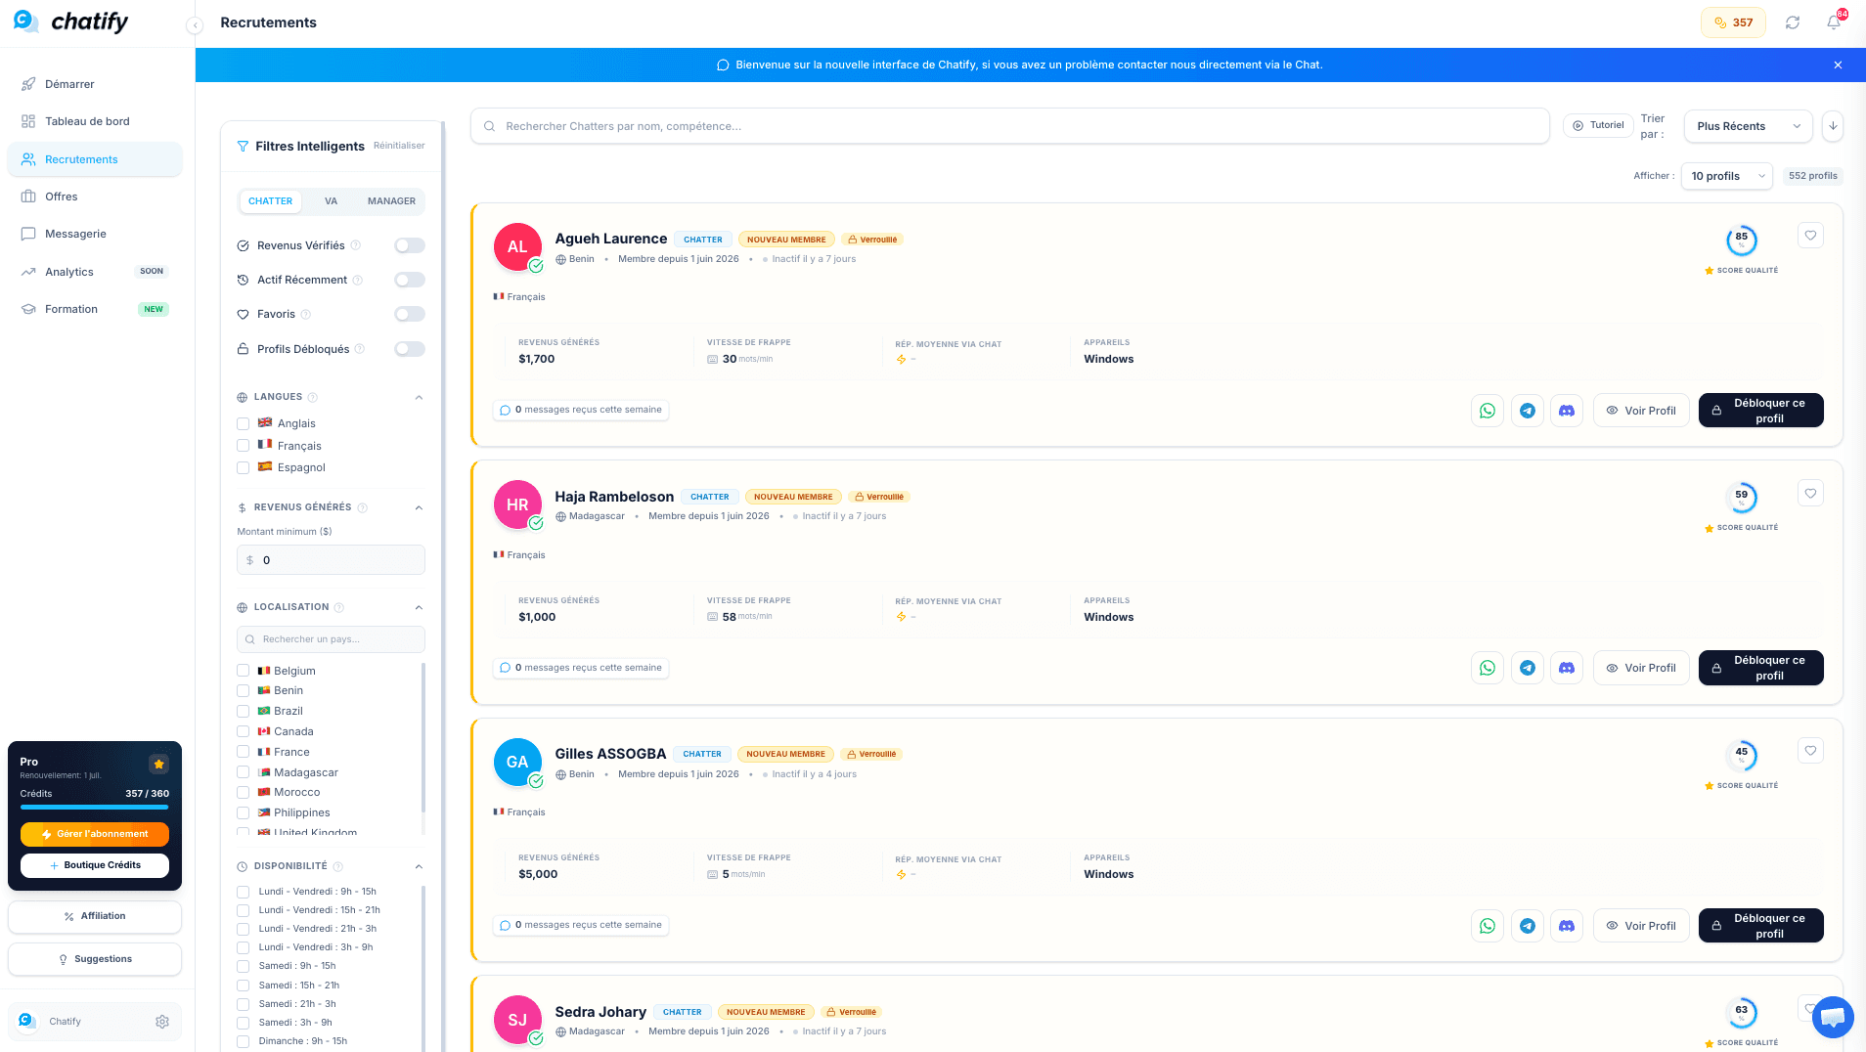Check the Anglais language checkbox
This screenshot has width=1866, height=1052.
coord(243,423)
